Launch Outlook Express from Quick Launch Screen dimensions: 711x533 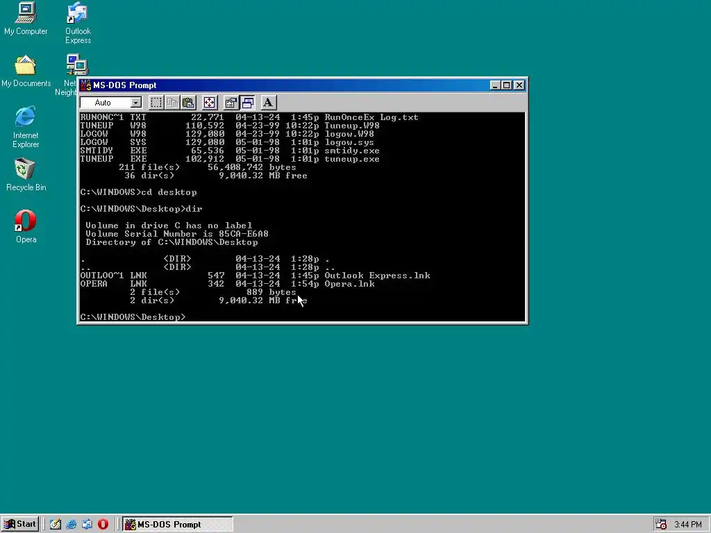tap(87, 525)
